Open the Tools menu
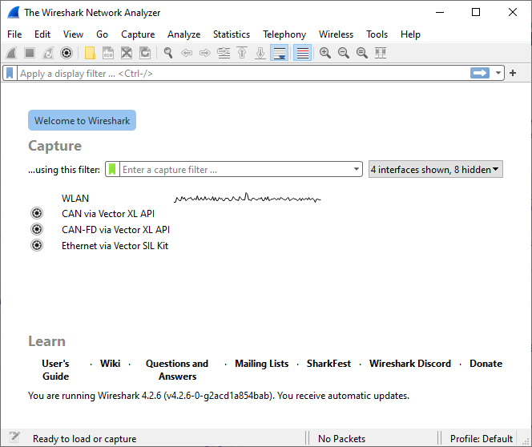This screenshot has height=447, width=532. click(x=377, y=34)
